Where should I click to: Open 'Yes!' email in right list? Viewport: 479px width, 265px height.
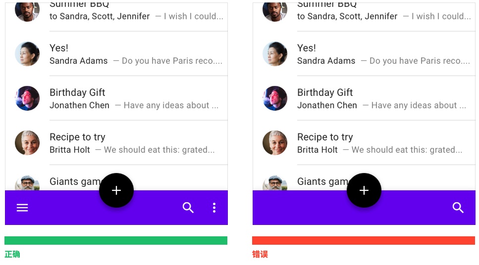click(364, 54)
